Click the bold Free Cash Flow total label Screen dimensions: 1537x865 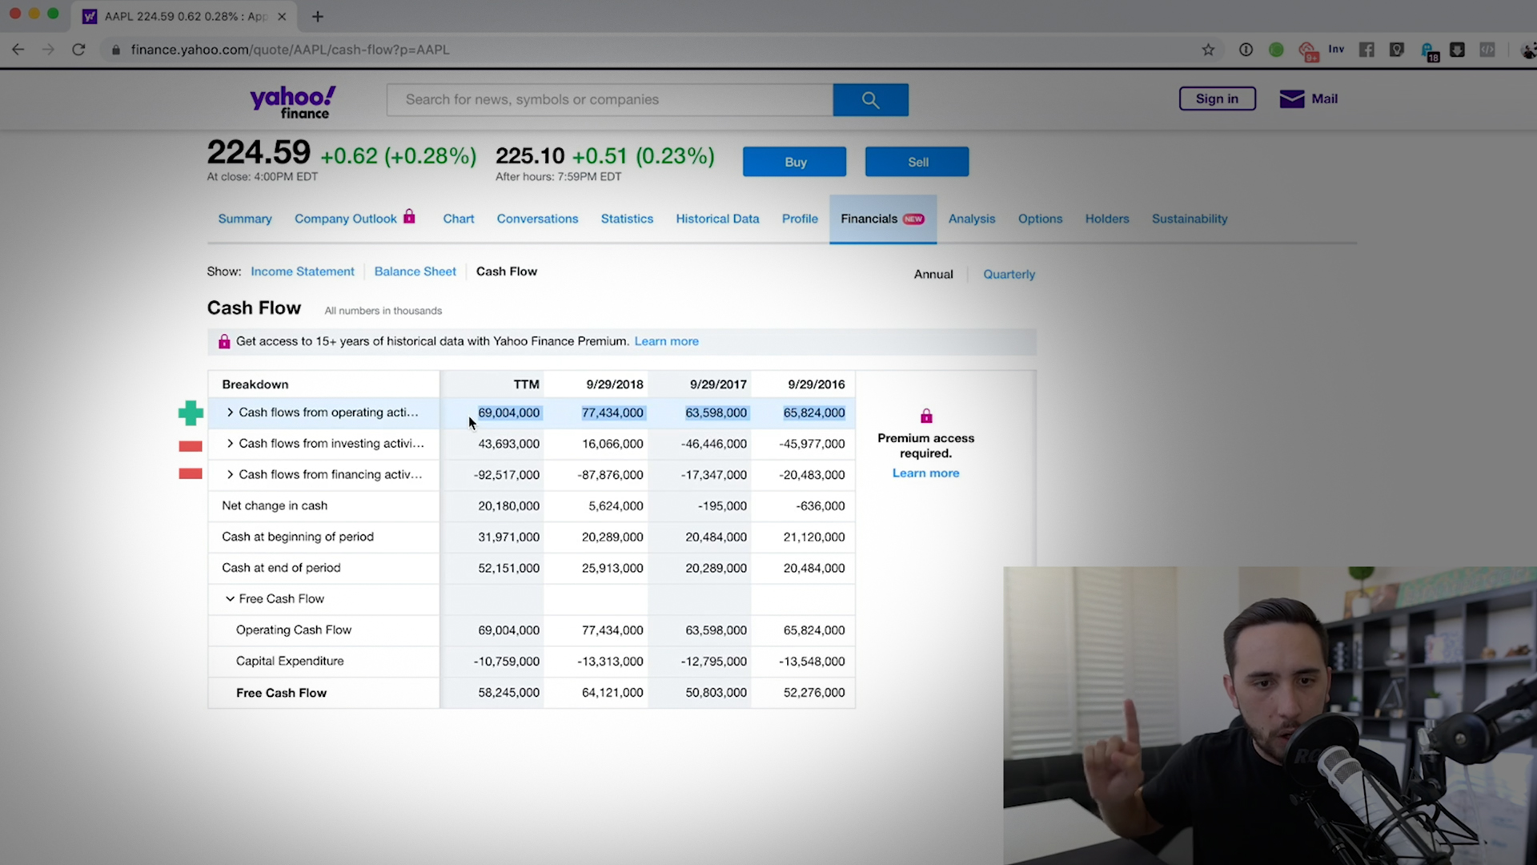[281, 693]
